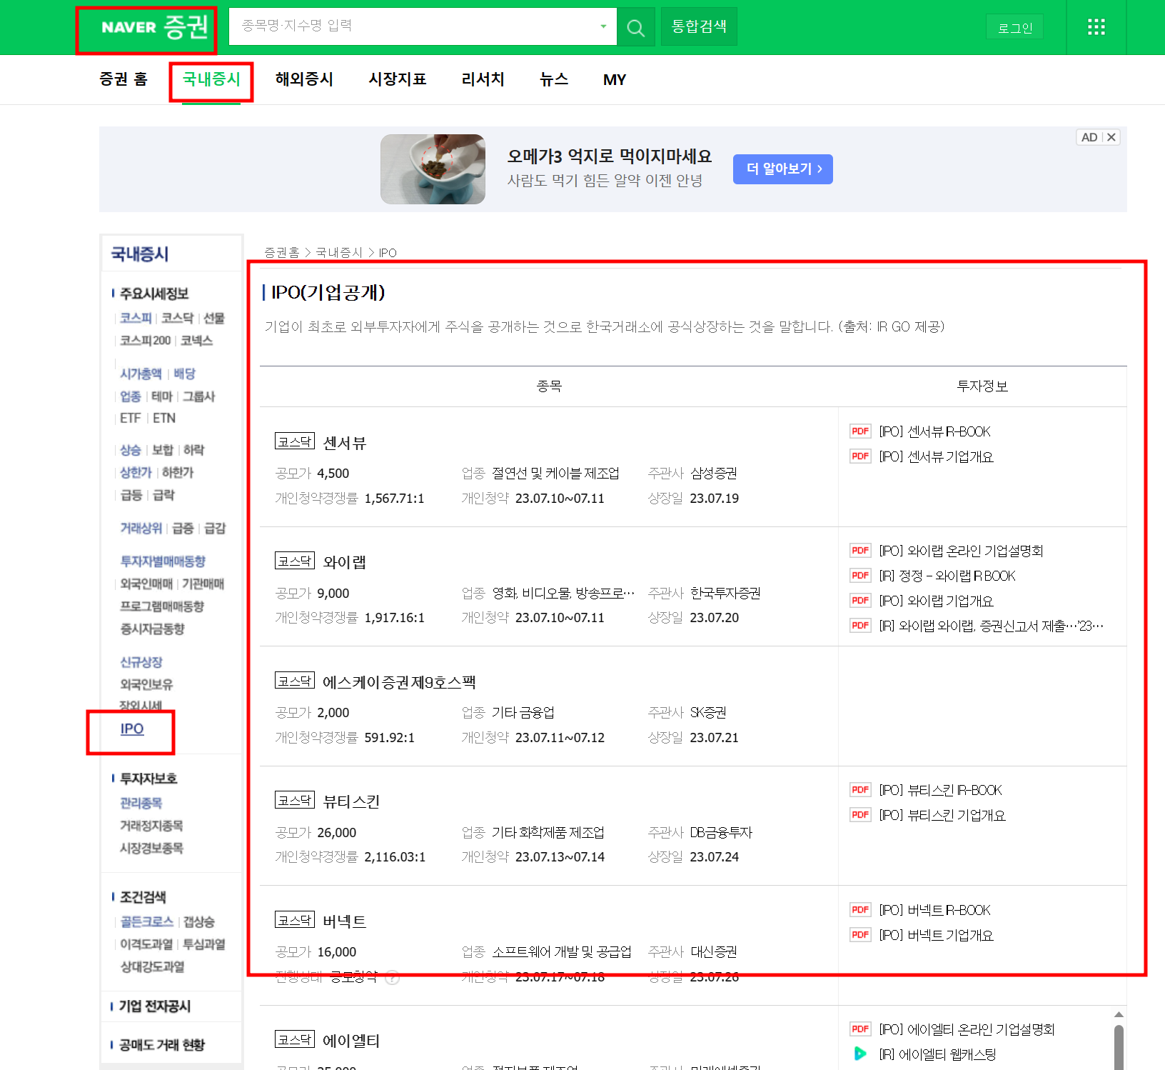Open 배당 sidebar link

pyautogui.click(x=184, y=374)
